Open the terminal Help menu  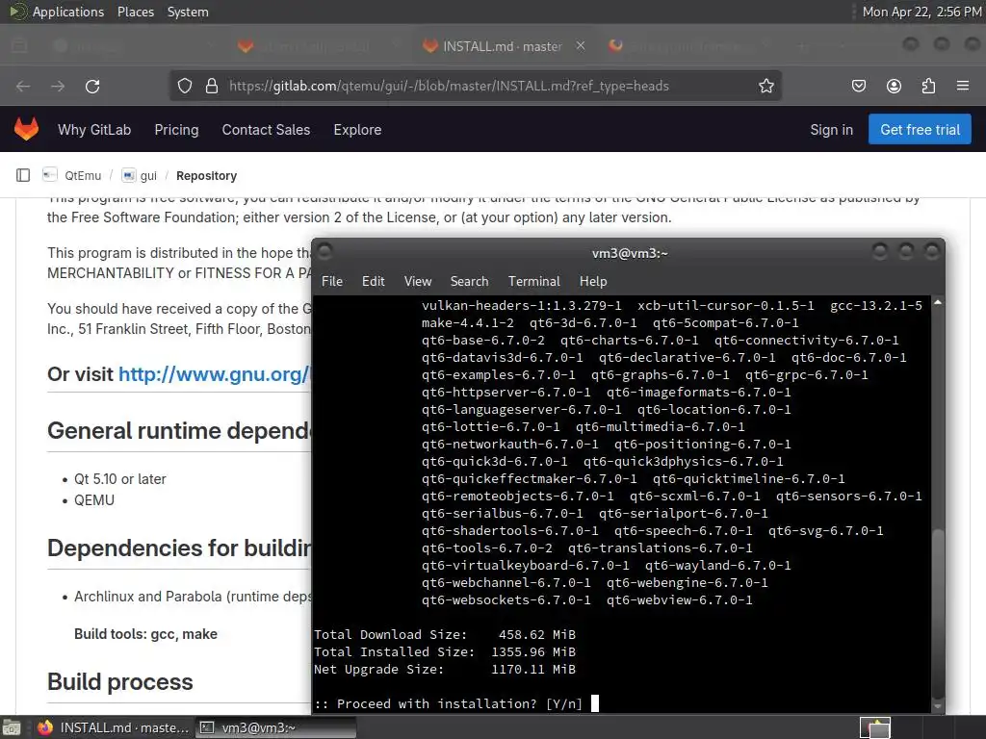[x=593, y=282]
